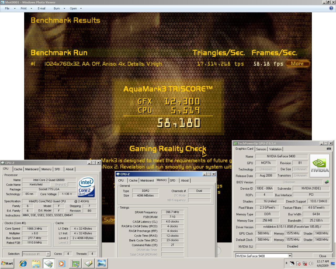Switch to the Validation tab in GPU-Z
The height and width of the screenshot is (269, 336).
pyautogui.click(x=275, y=149)
